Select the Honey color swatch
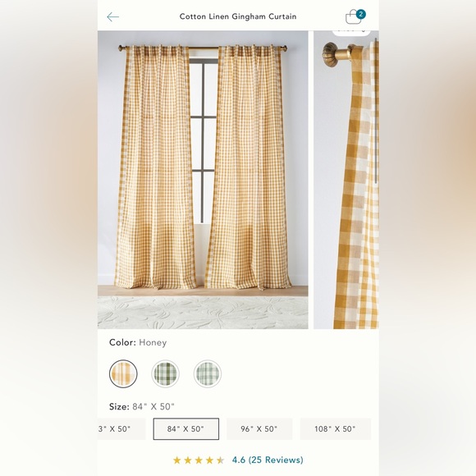The image size is (476, 476). pyautogui.click(x=123, y=373)
